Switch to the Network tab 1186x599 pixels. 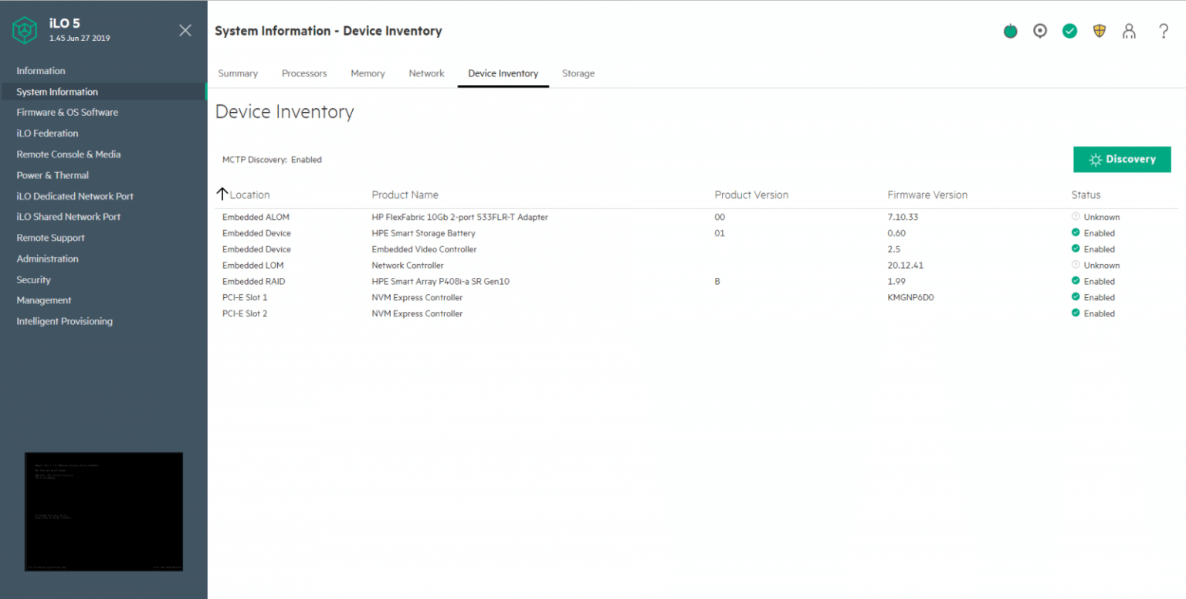point(426,73)
